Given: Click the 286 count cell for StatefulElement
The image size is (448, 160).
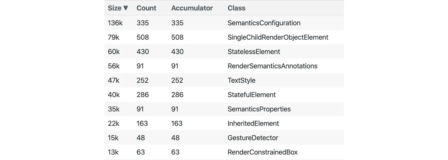Looking at the screenshot, I should pos(143,95).
